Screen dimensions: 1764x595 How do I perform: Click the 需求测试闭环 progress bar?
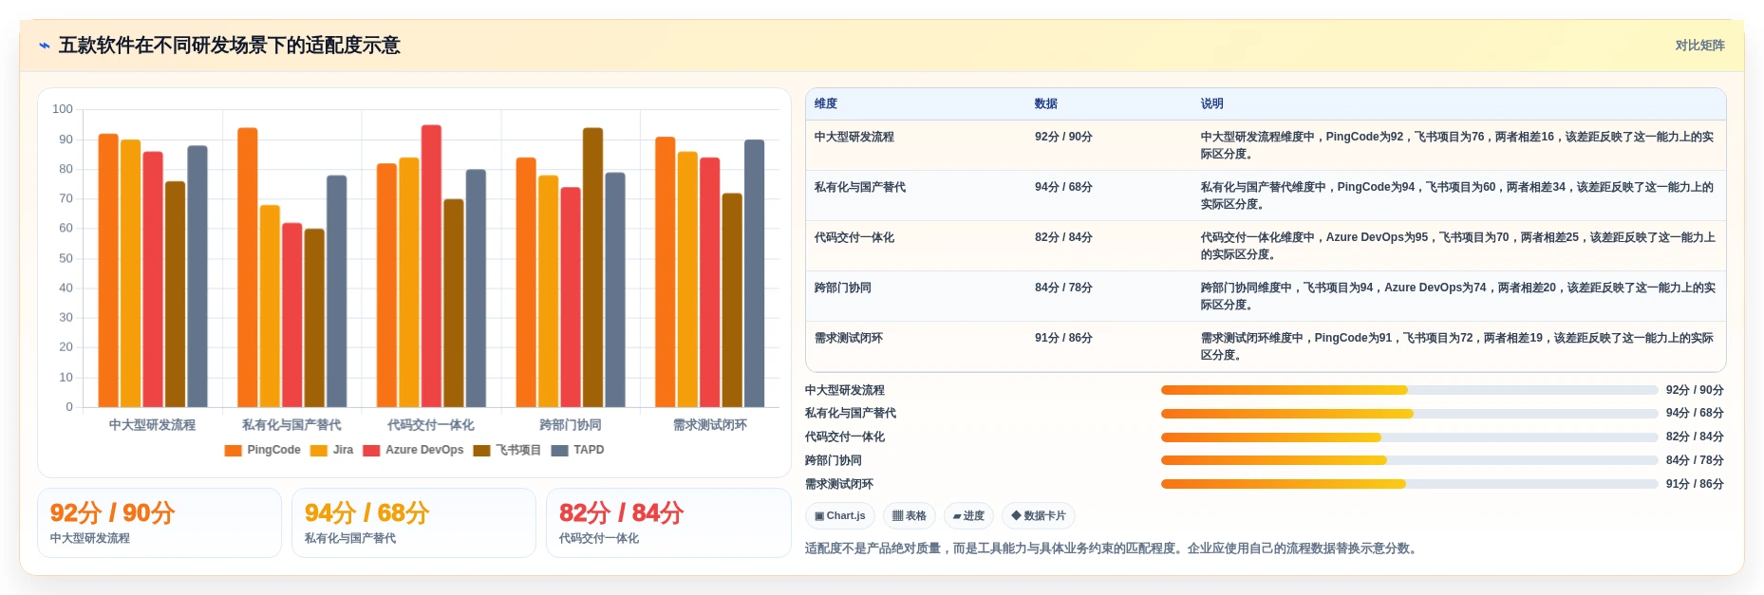(x=1409, y=485)
